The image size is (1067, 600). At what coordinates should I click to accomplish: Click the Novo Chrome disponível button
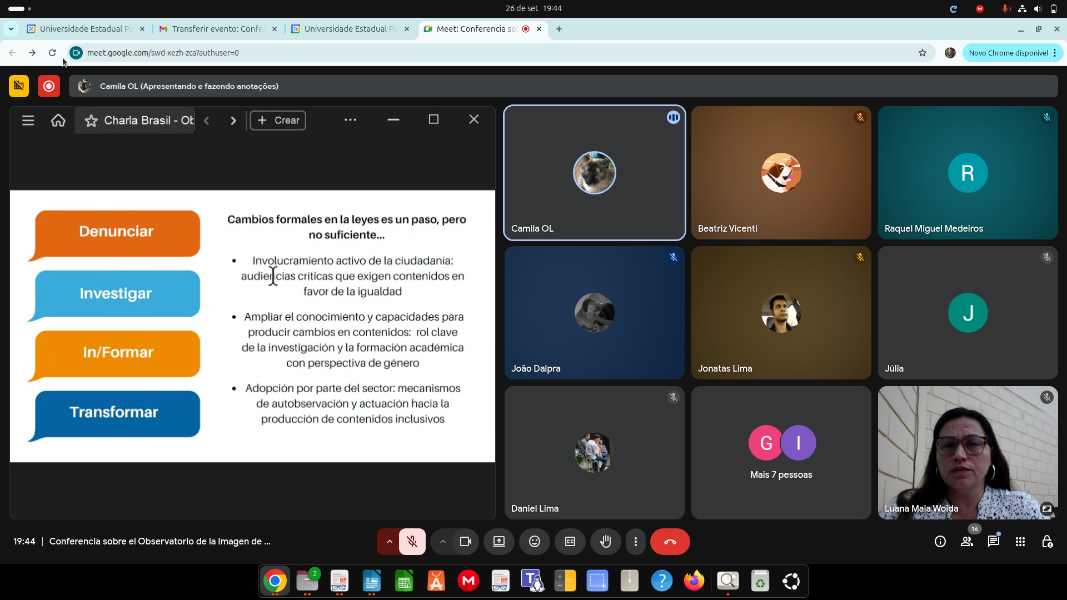[1008, 53]
